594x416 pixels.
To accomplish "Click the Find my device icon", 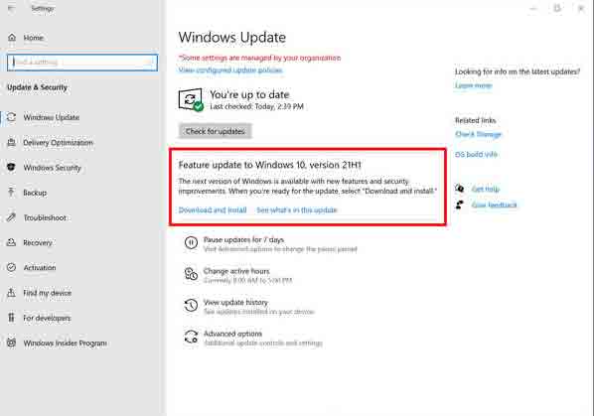I will pyautogui.click(x=11, y=292).
